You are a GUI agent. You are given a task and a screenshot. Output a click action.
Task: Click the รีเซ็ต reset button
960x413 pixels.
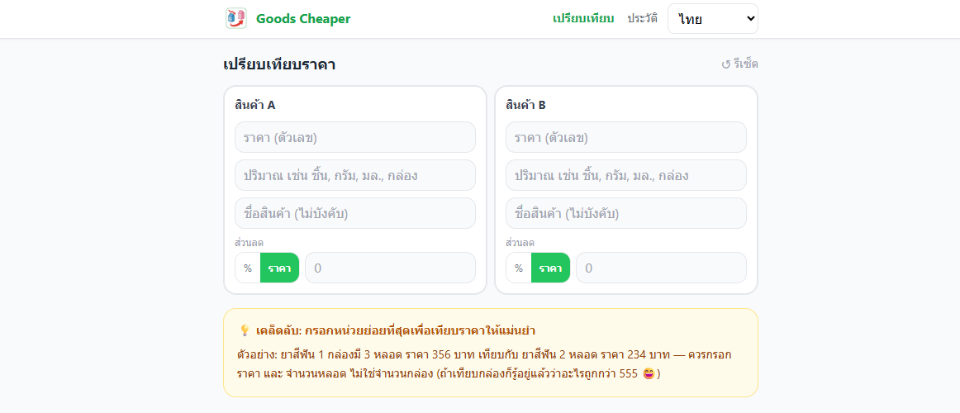739,64
